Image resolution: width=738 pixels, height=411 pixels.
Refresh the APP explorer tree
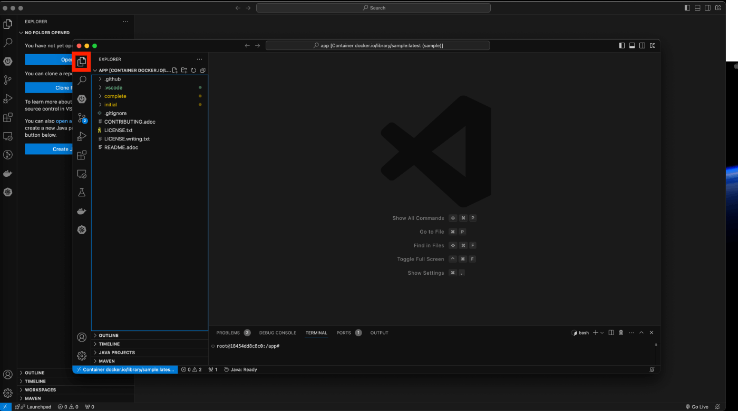[193, 70]
